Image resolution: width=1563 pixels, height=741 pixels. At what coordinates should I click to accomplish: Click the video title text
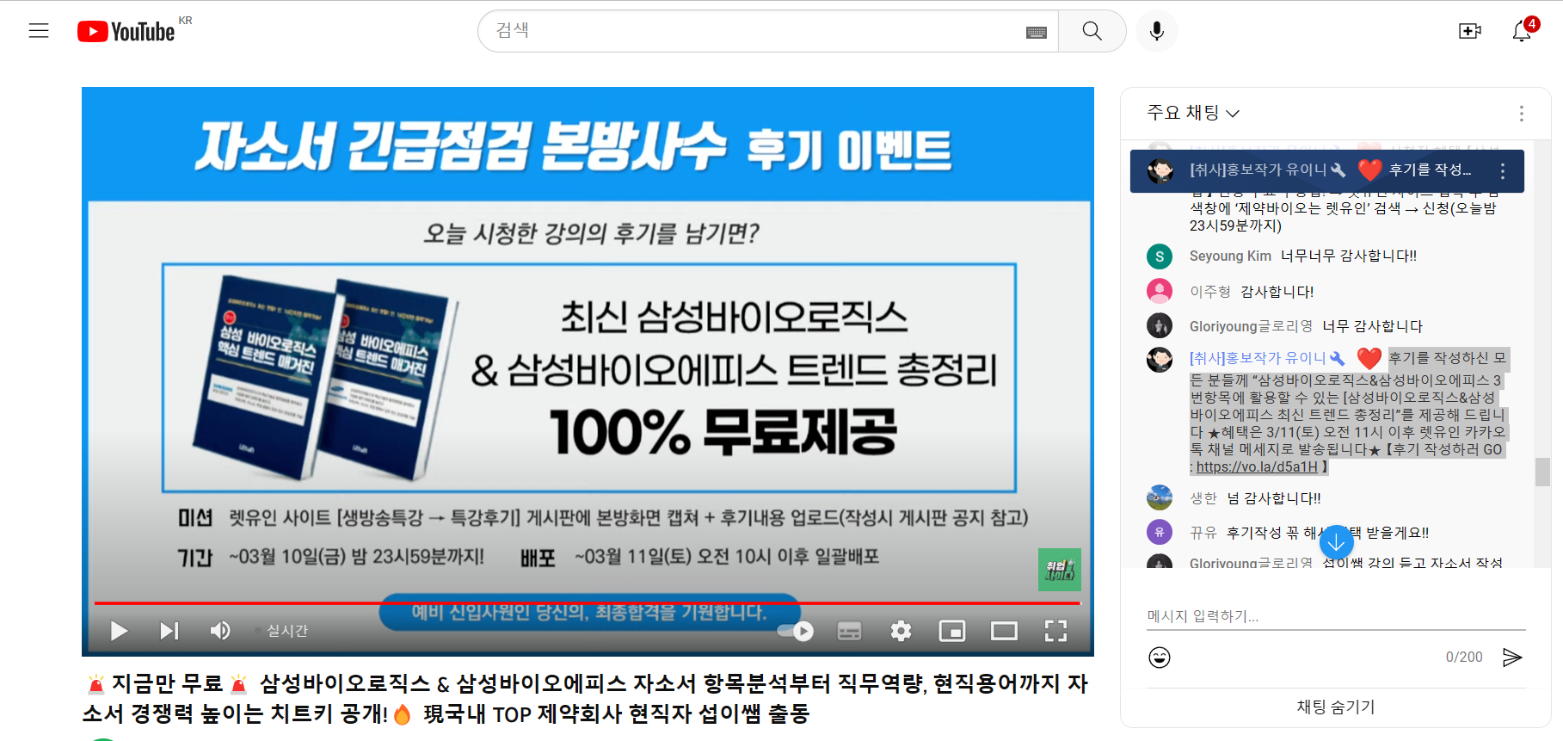586,698
